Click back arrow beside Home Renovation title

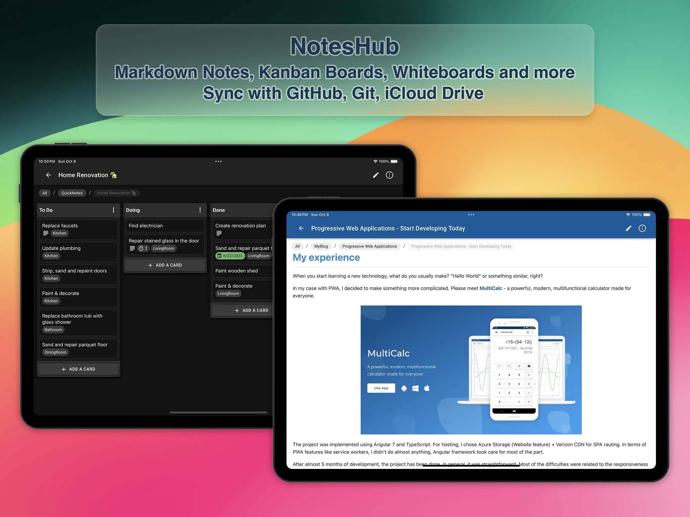point(48,175)
